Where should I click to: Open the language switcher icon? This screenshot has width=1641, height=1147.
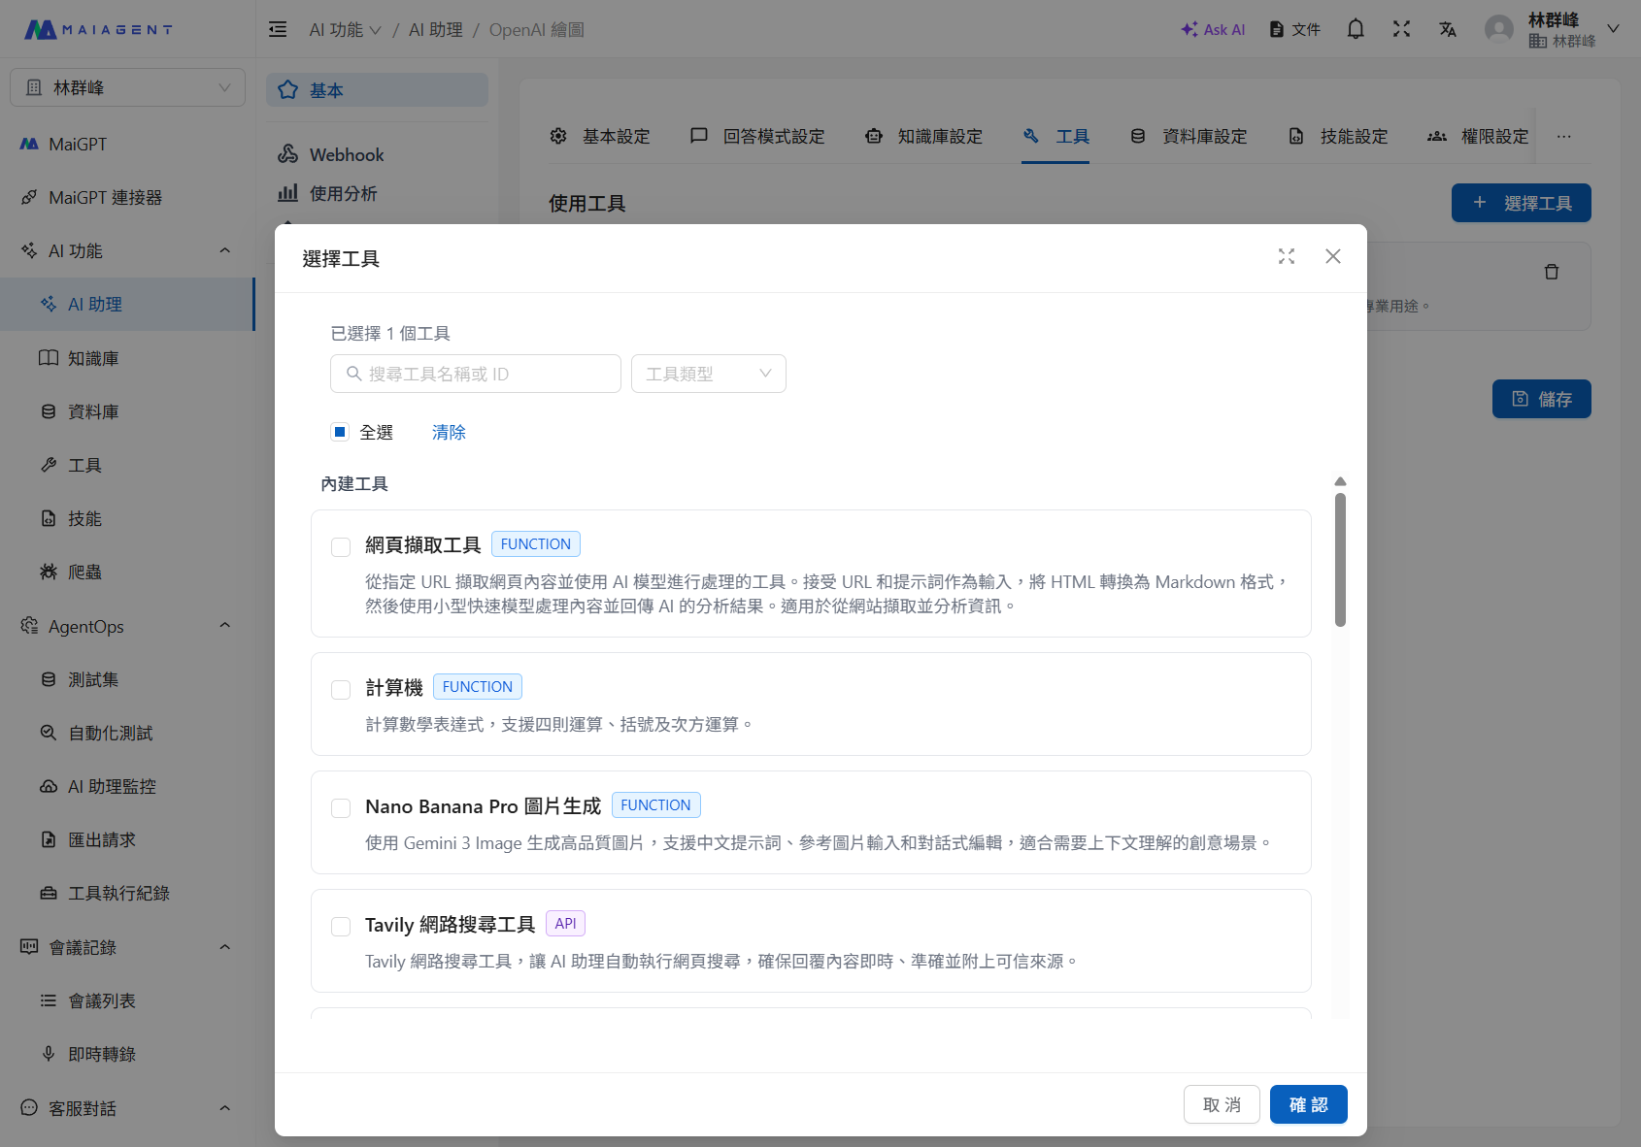[x=1448, y=29]
